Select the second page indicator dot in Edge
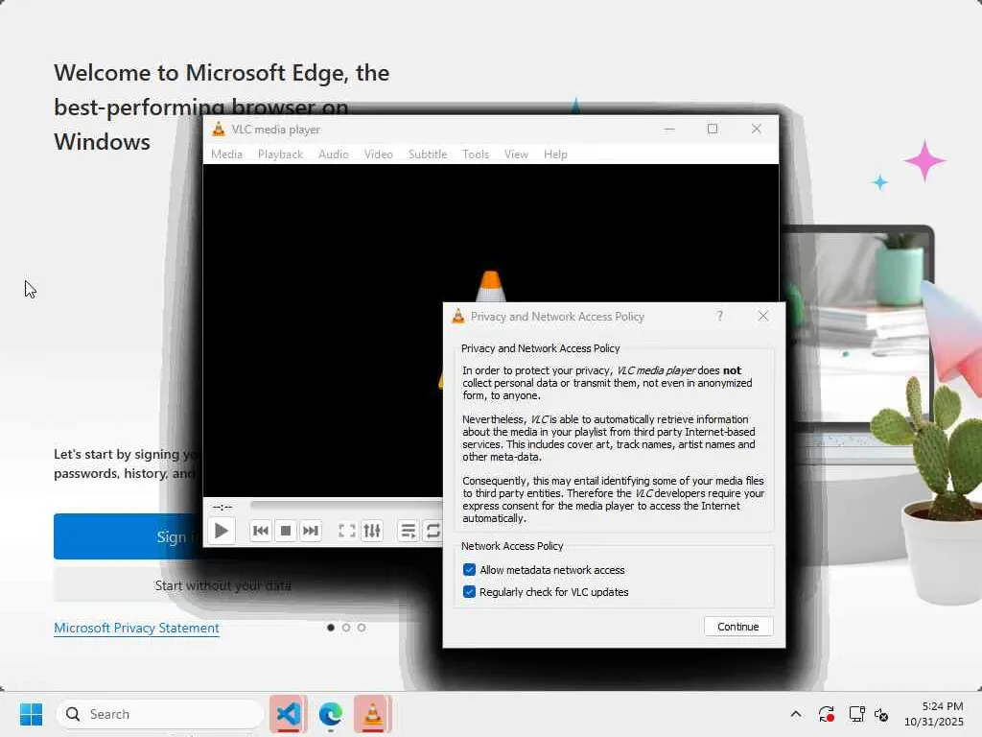 click(x=346, y=628)
